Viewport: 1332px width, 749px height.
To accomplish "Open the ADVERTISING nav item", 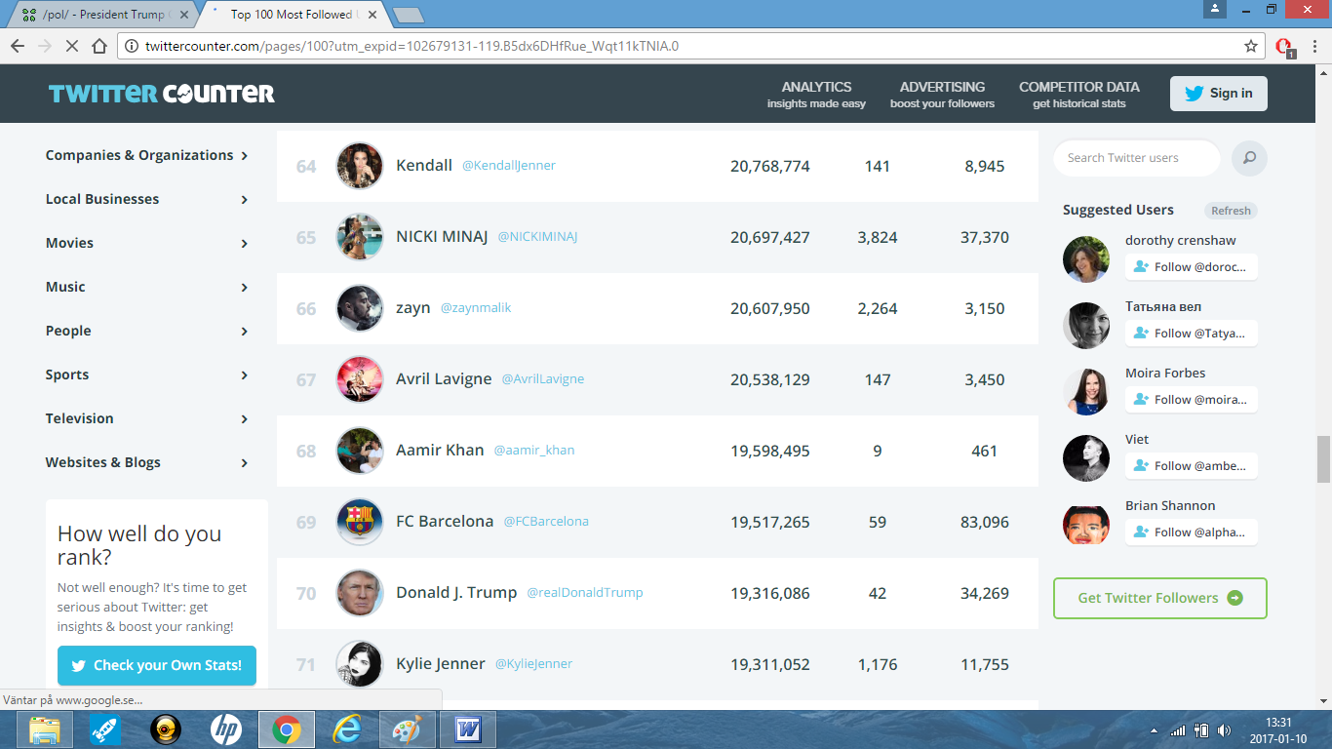I will point(942,94).
